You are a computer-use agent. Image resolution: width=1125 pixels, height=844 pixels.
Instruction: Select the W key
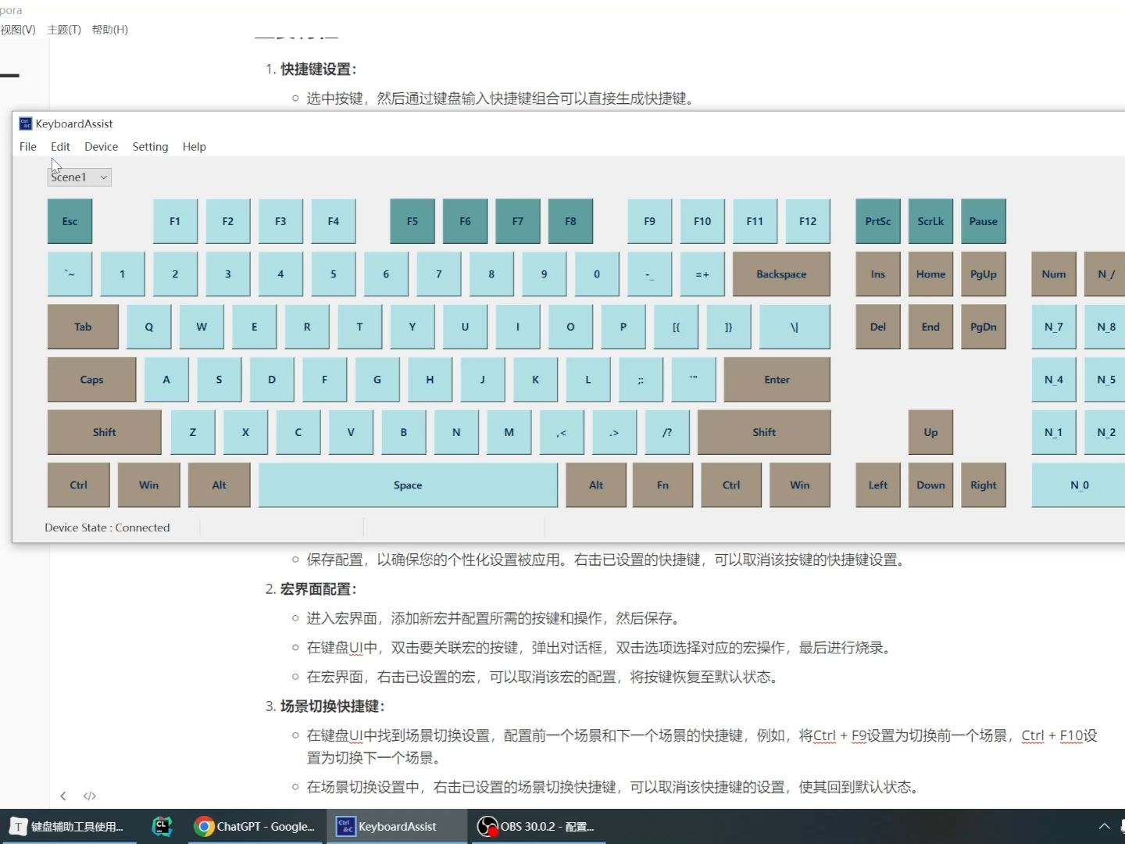(x=202, y=327)
